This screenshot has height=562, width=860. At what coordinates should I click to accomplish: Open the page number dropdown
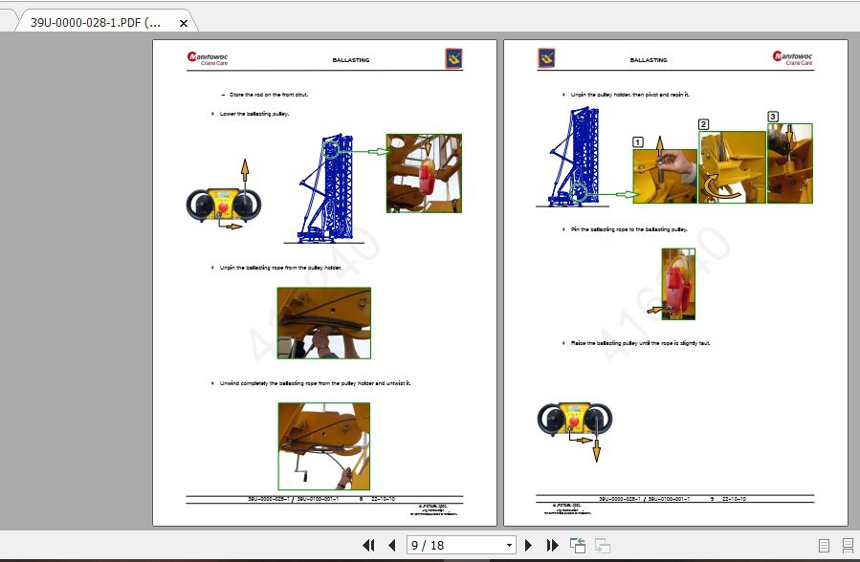pyautogui.click(x=510, y=545)
